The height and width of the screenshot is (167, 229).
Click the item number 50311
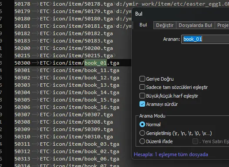click(x=22, y=144)
